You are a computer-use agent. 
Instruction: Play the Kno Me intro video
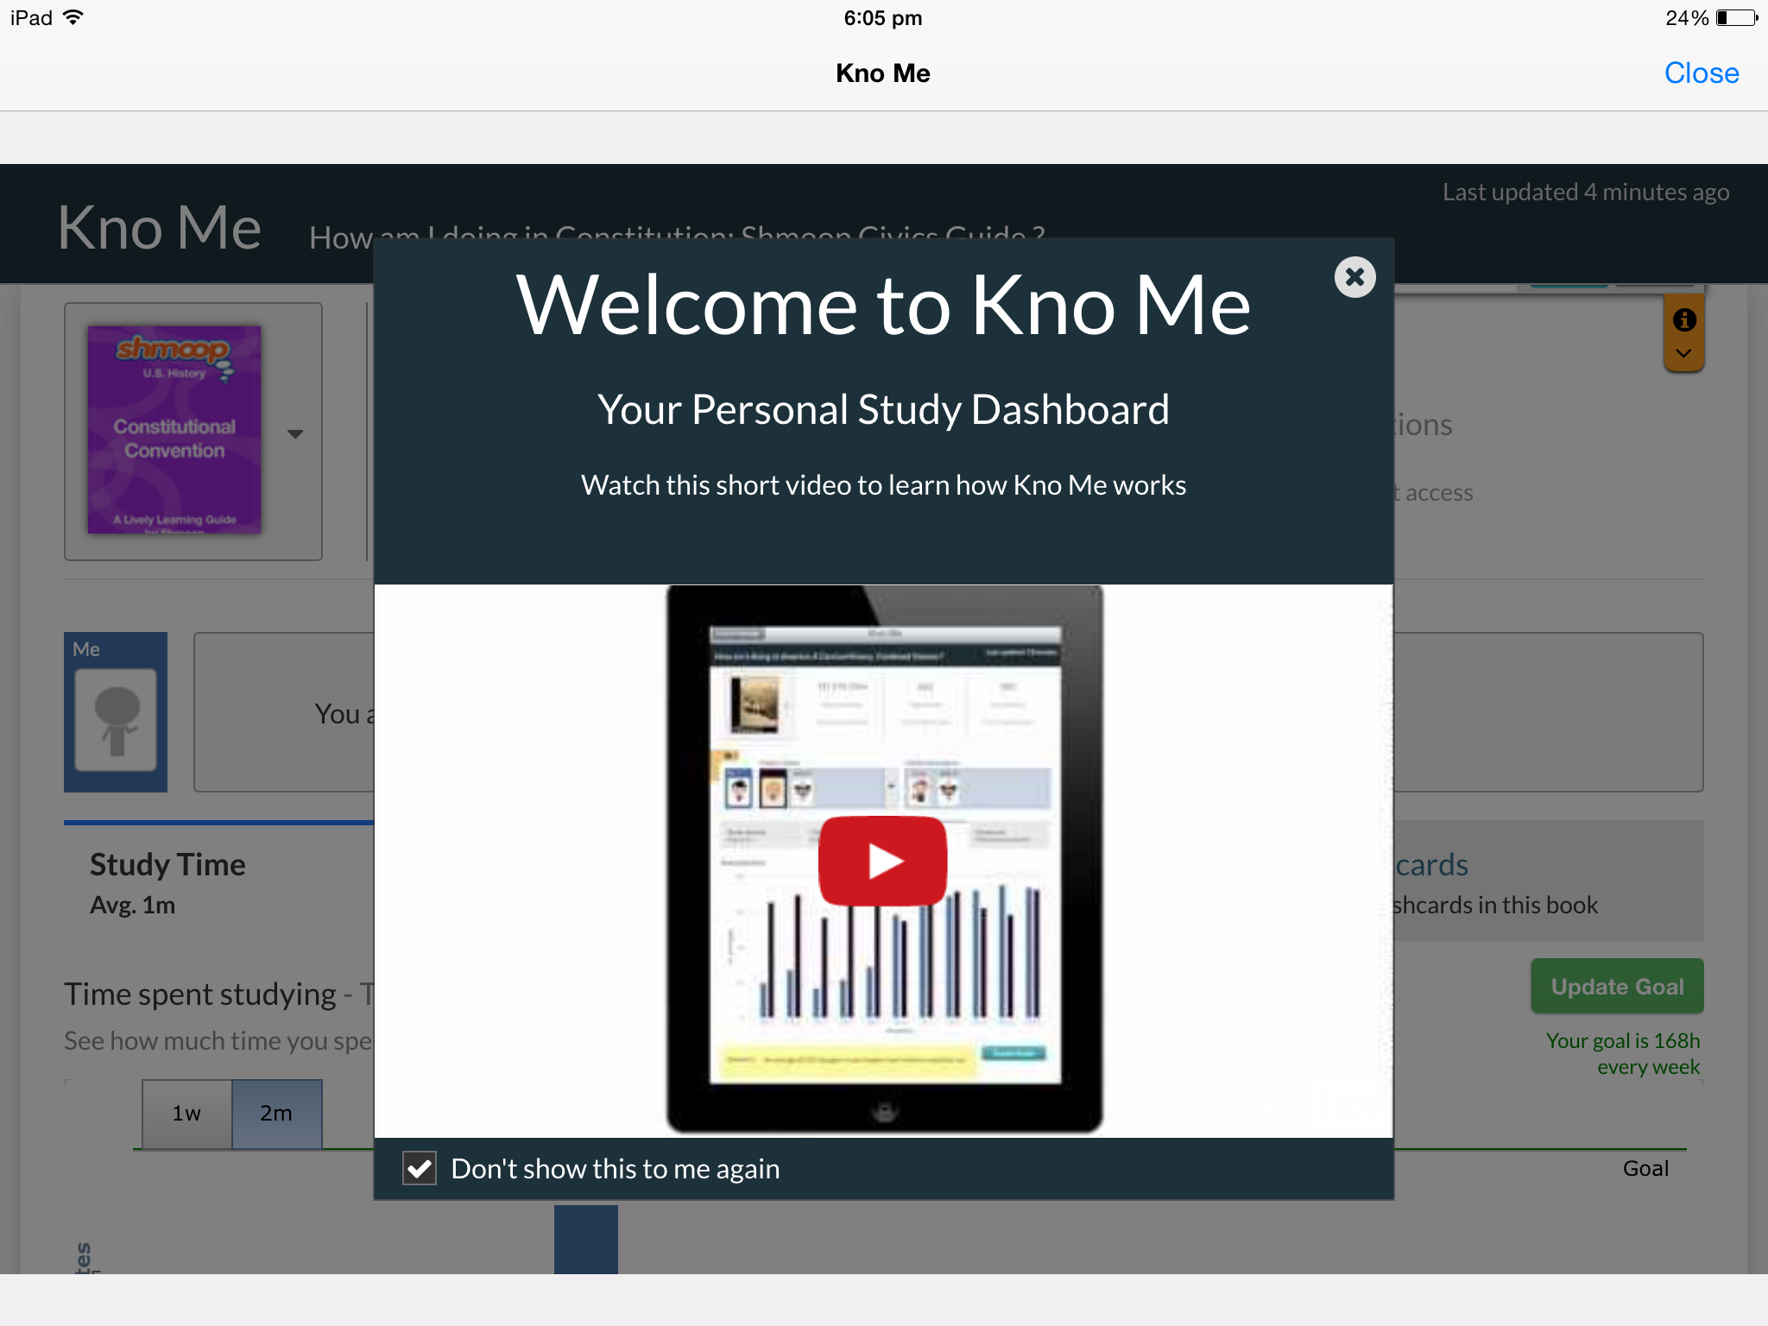click(882, 861)
